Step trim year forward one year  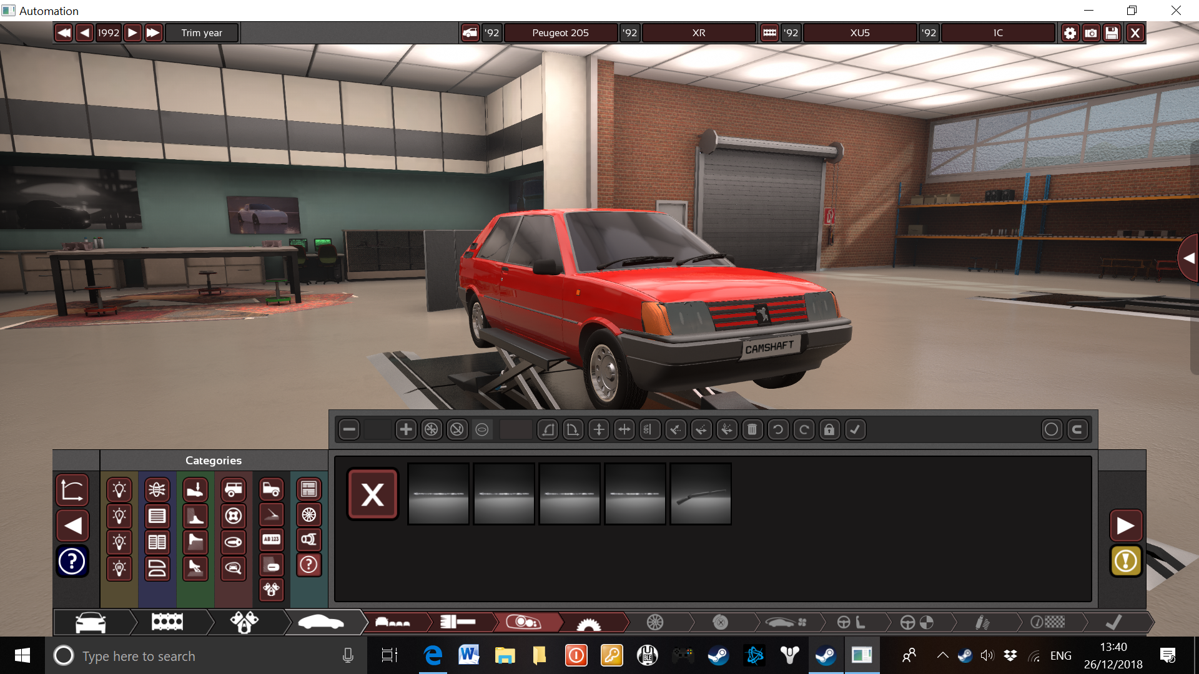click(x=132, y=32)
